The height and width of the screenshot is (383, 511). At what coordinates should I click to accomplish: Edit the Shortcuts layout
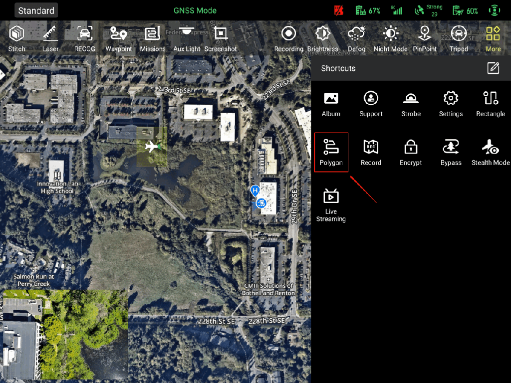[493, 68]
